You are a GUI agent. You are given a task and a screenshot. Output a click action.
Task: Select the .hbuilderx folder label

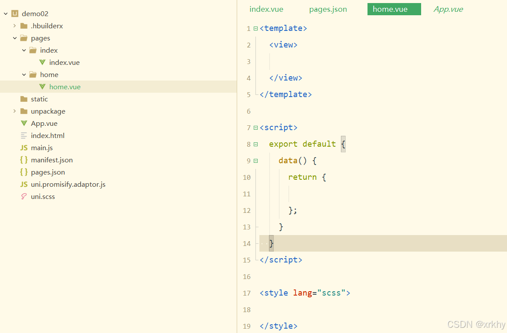click(x=47, y=26)
